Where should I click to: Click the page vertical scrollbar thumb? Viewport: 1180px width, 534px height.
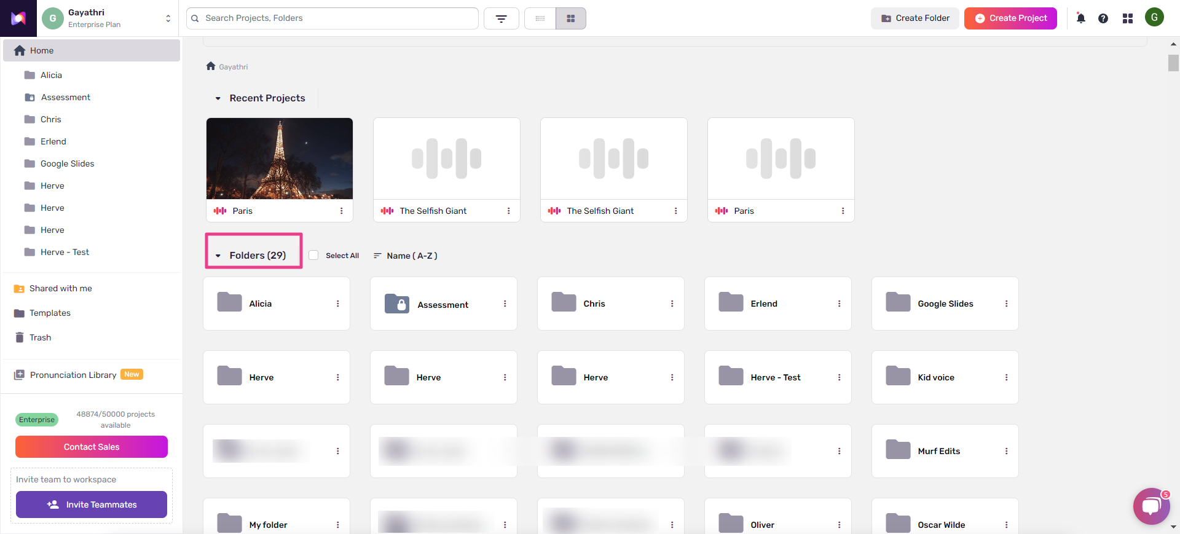pyautogui.click(x=1173, y=63)
